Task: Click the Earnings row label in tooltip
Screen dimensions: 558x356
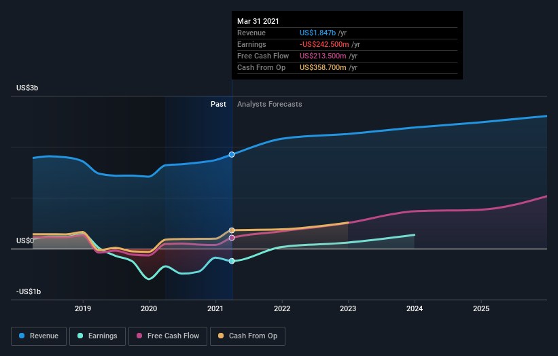Action: coord(251,44)
